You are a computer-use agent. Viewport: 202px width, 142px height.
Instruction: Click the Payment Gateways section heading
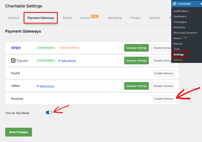(23, 31)
